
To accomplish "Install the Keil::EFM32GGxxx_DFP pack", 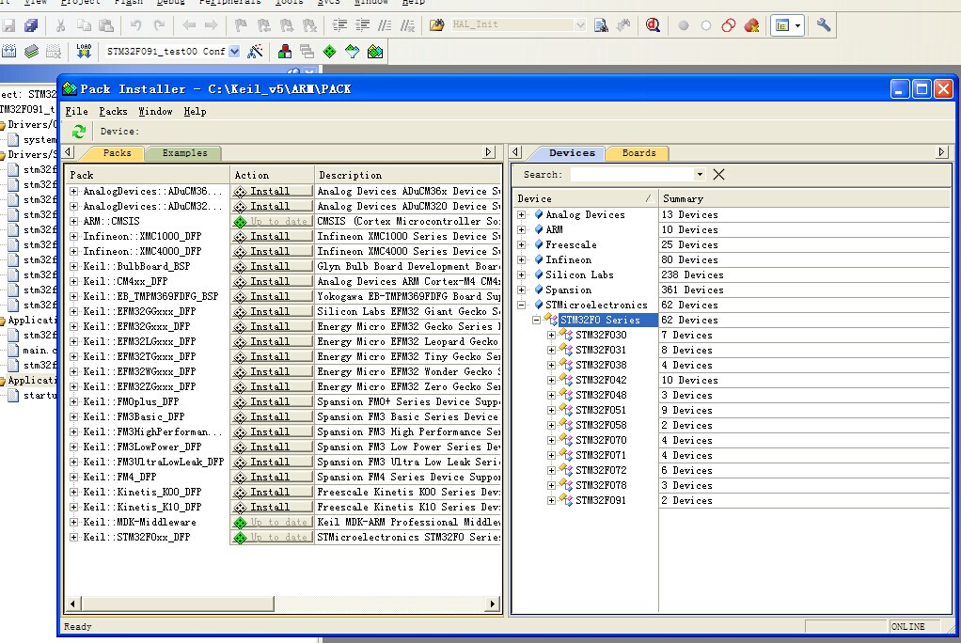I will pyautogui.click(x=273, y=311).
